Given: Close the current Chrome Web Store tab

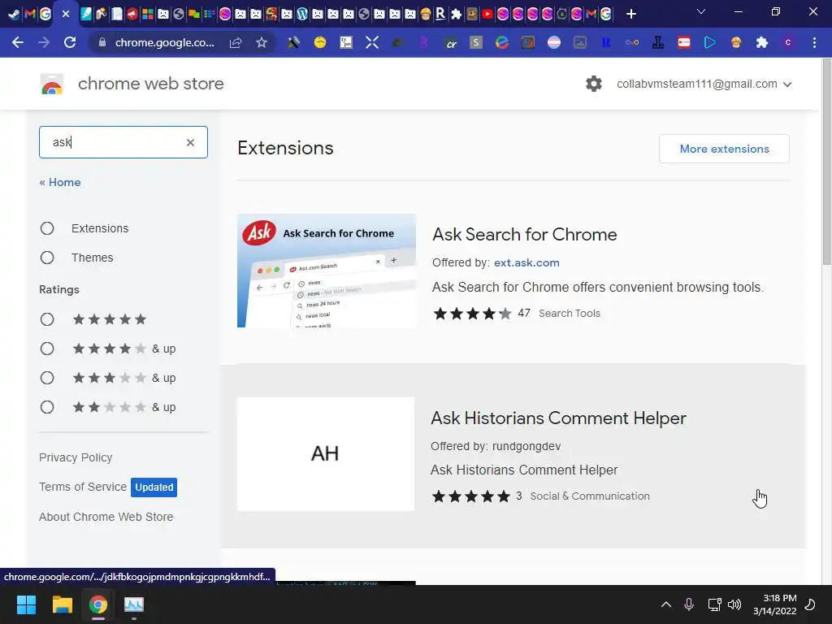Looking at the screenshot, I should [66, 14].
